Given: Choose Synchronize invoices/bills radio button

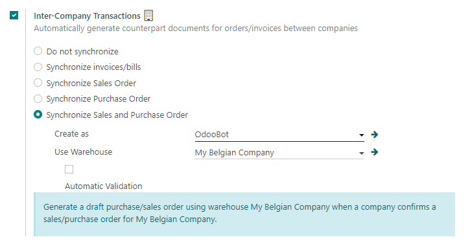Looking at the screenshot, I should (38, 67).
